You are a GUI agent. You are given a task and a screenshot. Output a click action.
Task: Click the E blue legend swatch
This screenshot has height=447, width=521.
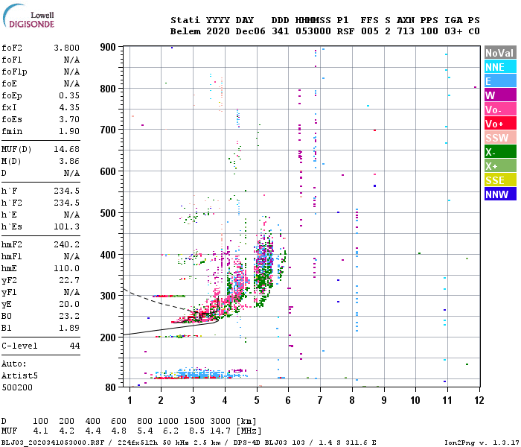(x=500, y=81)
